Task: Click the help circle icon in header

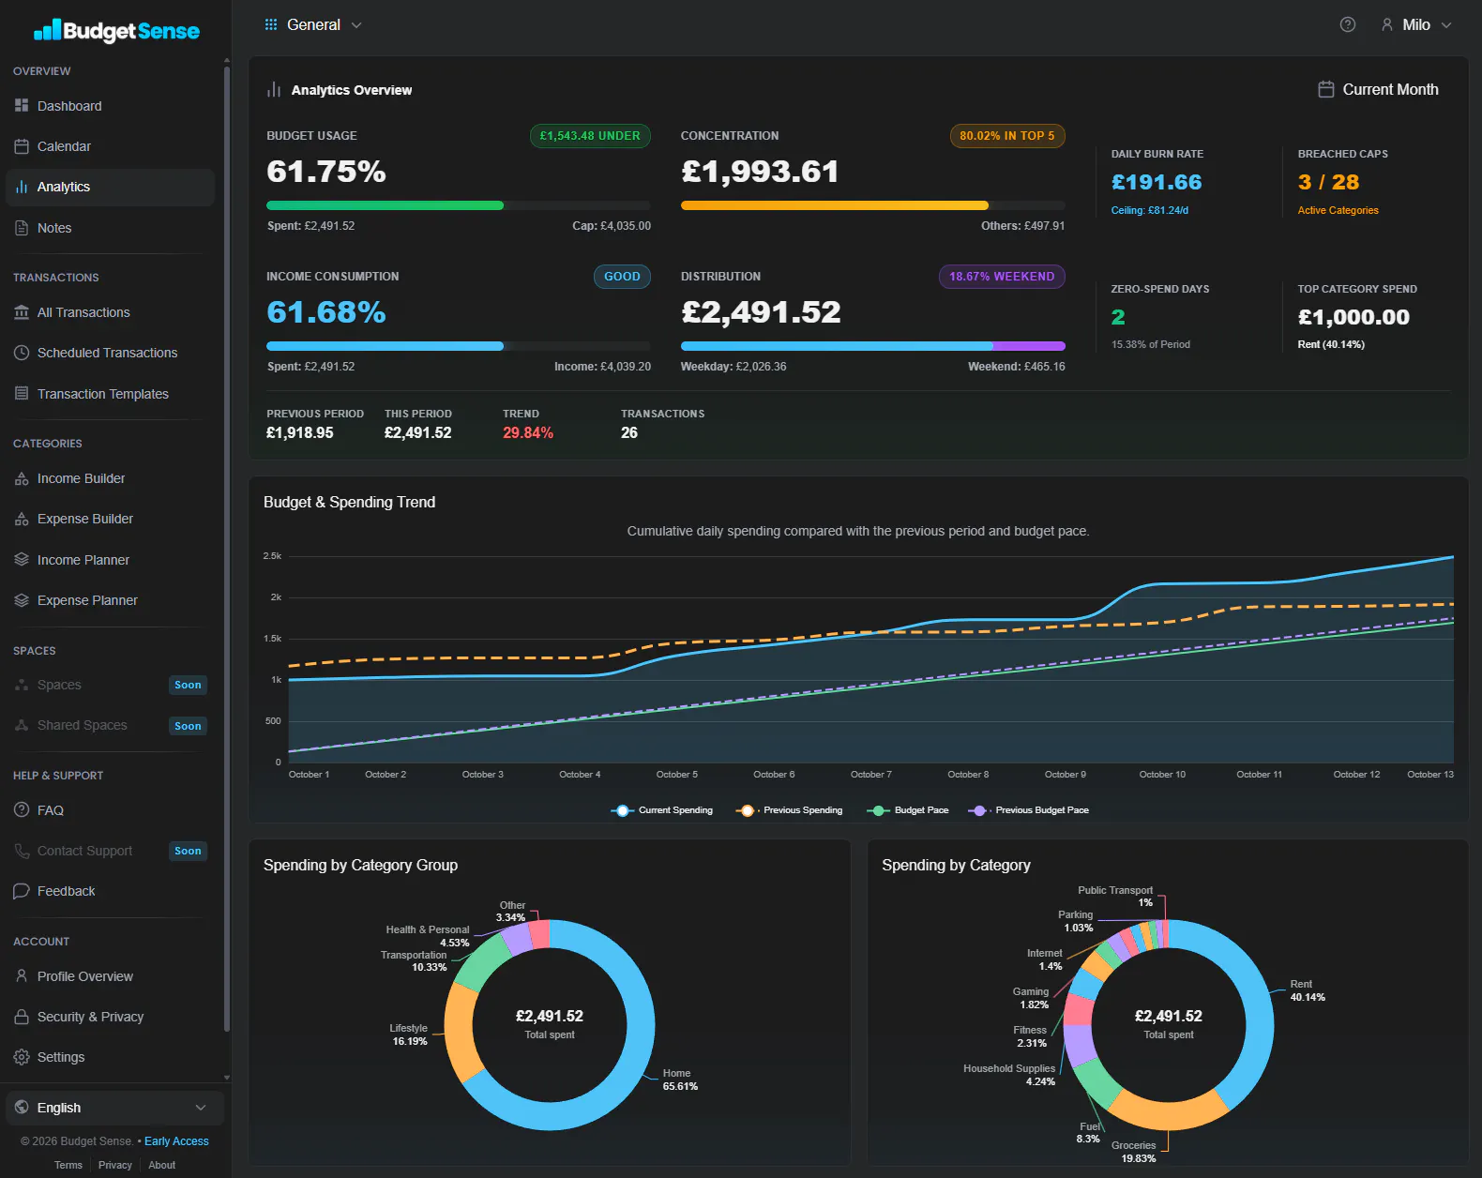Action: [1348, 24]
